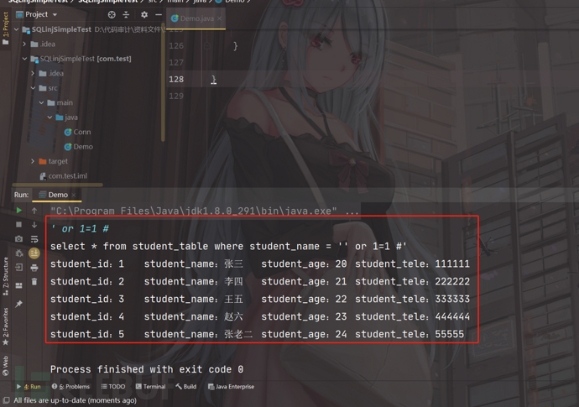Open the restore layout icon in Run toolbar
The height and width of the screenshot is (407, 579).
click(x=18, y=285)
